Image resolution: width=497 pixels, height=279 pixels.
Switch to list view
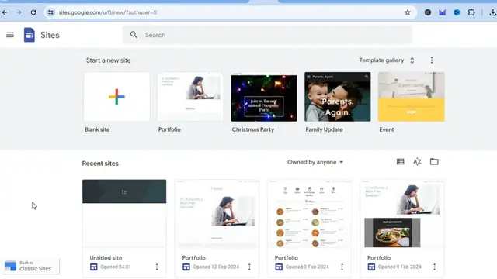pos(401,162)
